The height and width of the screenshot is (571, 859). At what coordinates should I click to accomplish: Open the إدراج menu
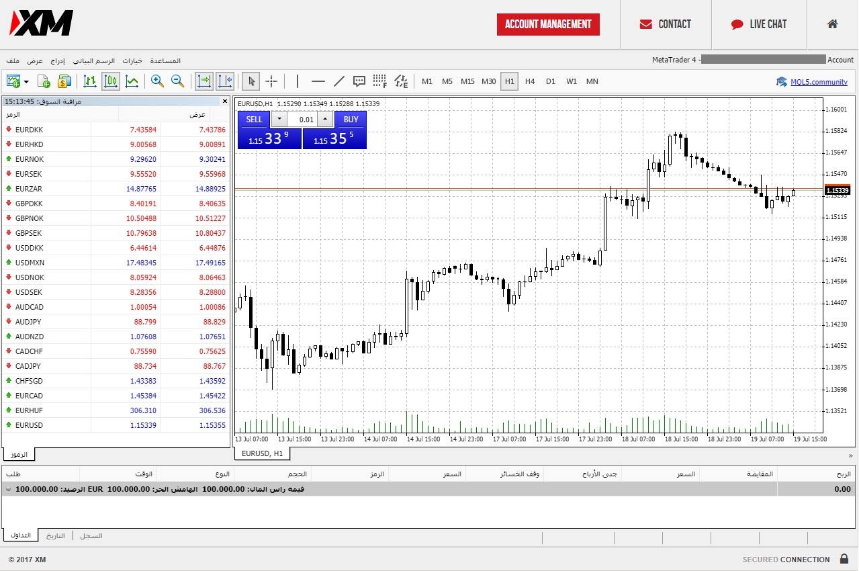tap(58, 60)
